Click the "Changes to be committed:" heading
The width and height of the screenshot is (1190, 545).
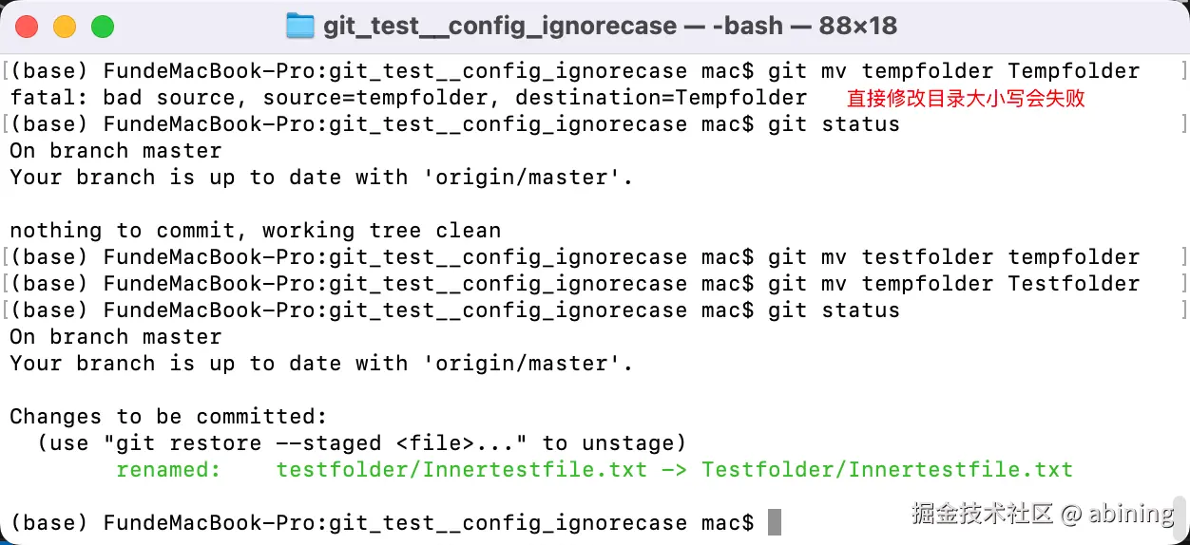coord(168,417)
